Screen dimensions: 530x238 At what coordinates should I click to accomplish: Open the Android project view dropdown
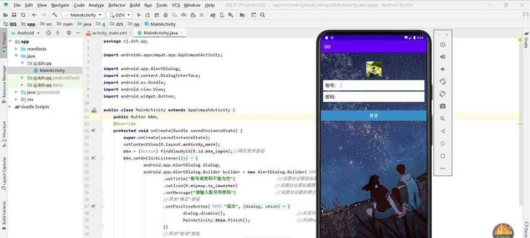pyautogui.click(x=26, y=33)
